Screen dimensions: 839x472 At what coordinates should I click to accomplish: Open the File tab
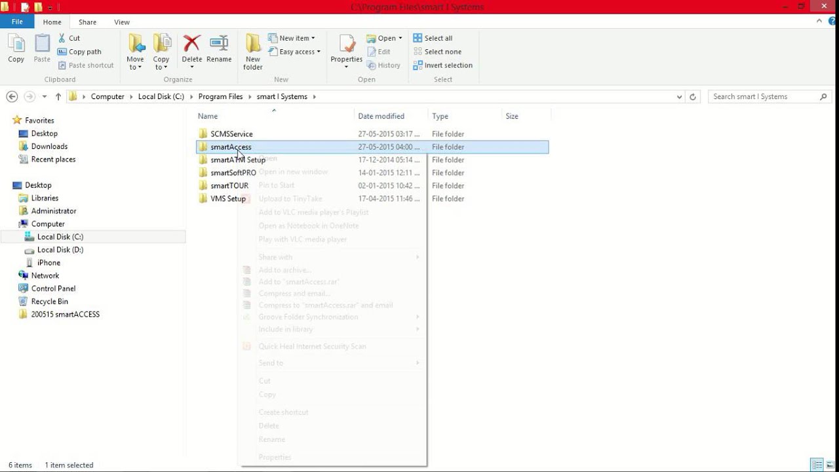[17, 22]
